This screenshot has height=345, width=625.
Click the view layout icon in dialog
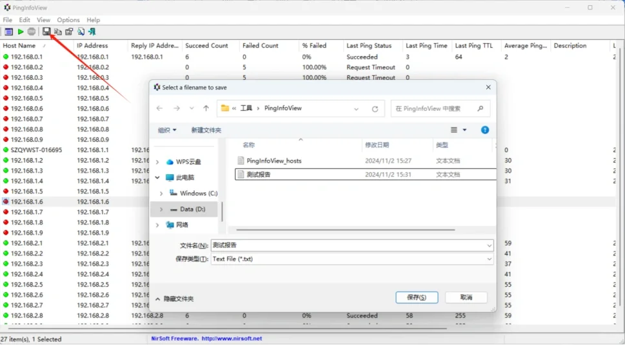[x=454, y=130]
